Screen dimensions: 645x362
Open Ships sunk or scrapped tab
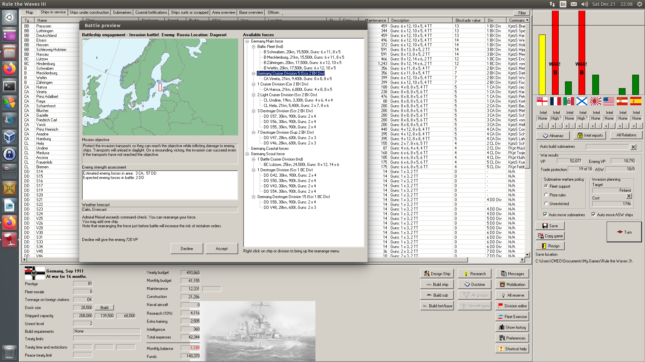[190, 13]
